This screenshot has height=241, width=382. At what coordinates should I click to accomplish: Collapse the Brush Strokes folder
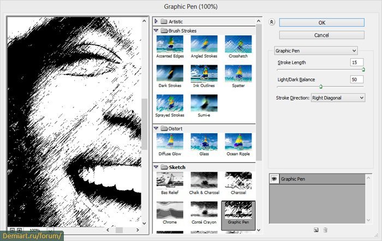click(157, 31)
